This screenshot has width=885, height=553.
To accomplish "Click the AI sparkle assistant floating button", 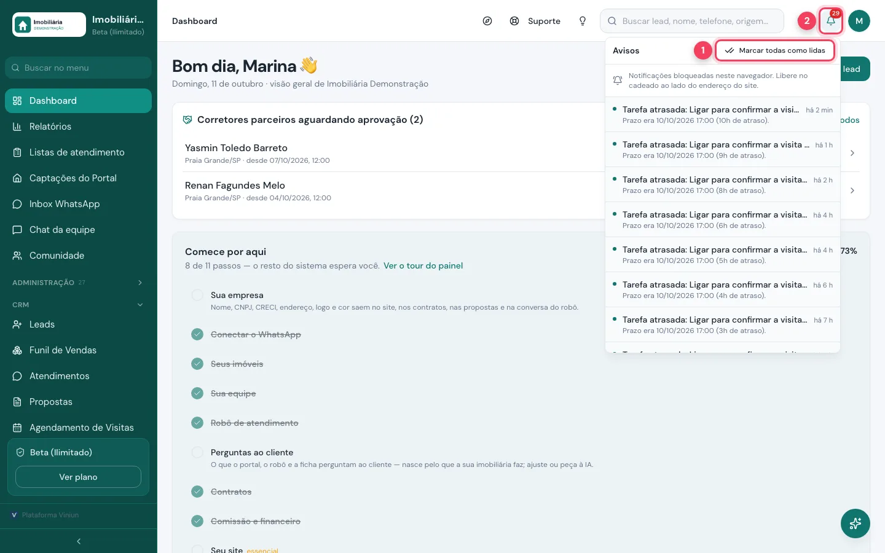I will [x=855, y=524].
